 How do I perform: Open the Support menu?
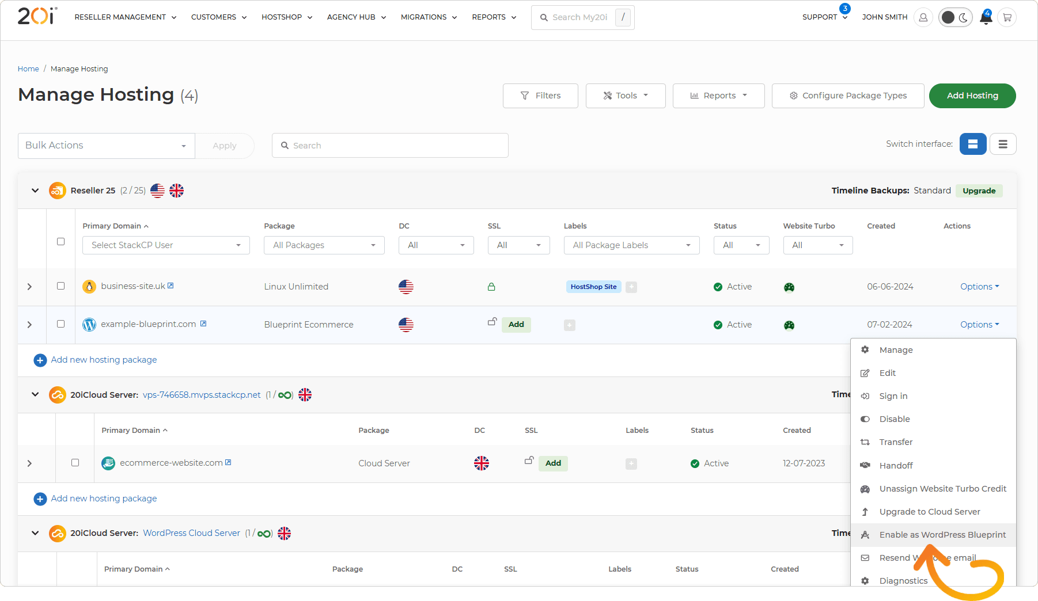coord(825,17)
